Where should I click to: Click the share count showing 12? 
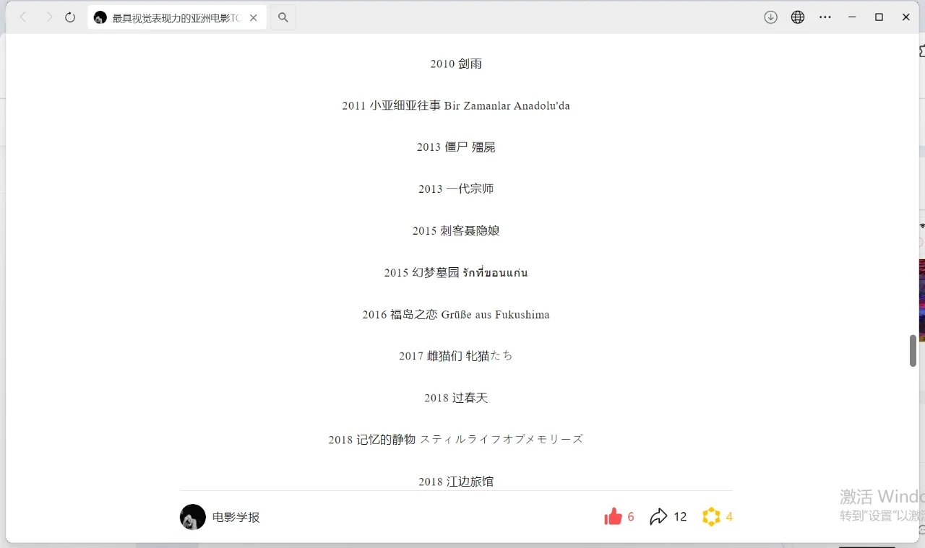[x=679, y=516]
